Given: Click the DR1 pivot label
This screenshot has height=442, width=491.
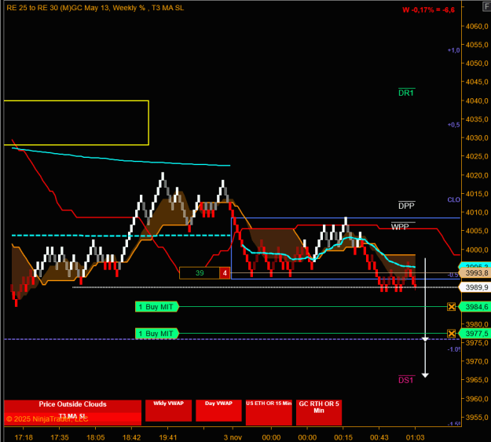Looking at the screenshot, I should (406, 93).
